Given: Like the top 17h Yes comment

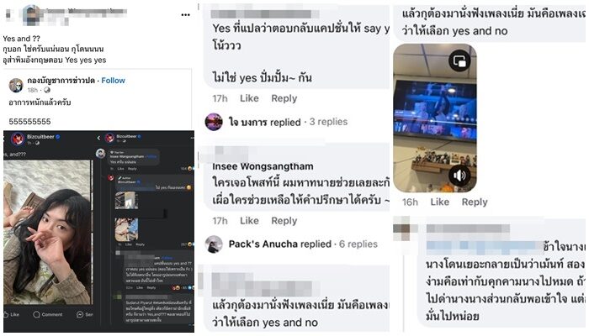Looking at the screenshot, I should (x=249, y=98).
